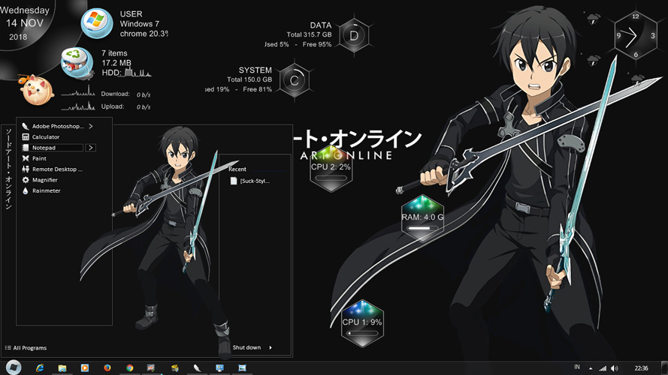Click the Magnifier gear icon
668x375 pixels.
click(x=26, y=180)
